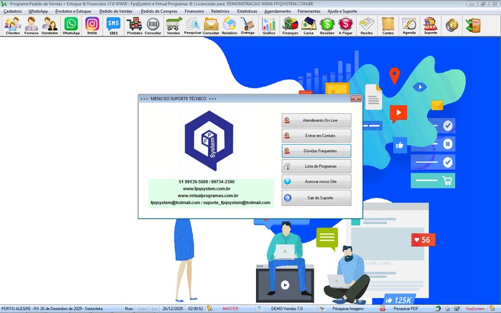Image resolution: width=501 pixels, height=313 pixels.
Task: Open the Fornece suppliers icon
Action: coord(31,26)
